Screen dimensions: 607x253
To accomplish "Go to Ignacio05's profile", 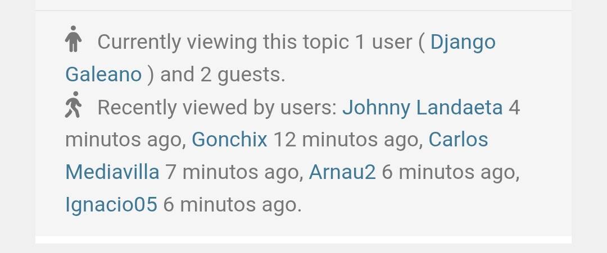I will (111, 205).
